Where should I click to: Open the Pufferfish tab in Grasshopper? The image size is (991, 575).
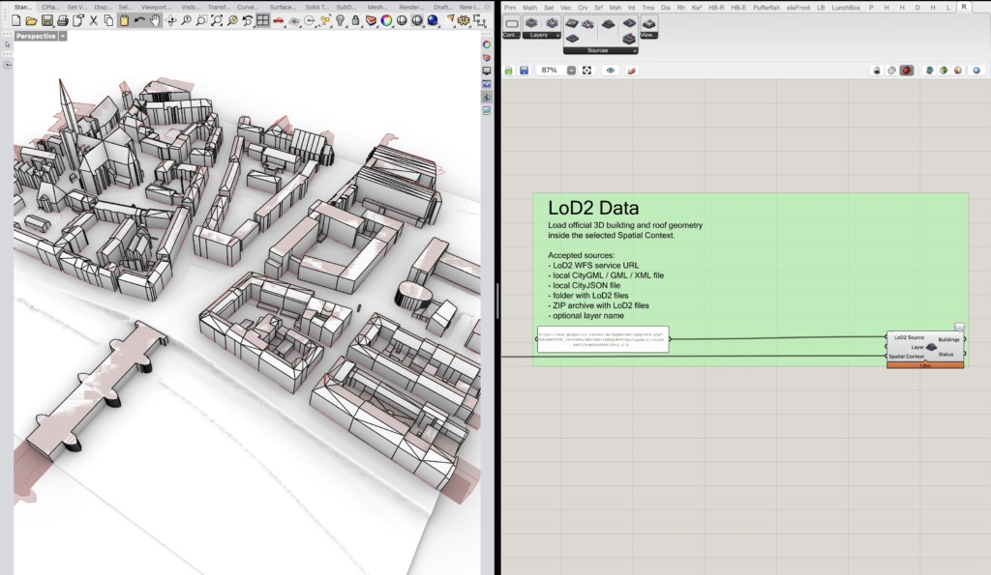[766, 8]
